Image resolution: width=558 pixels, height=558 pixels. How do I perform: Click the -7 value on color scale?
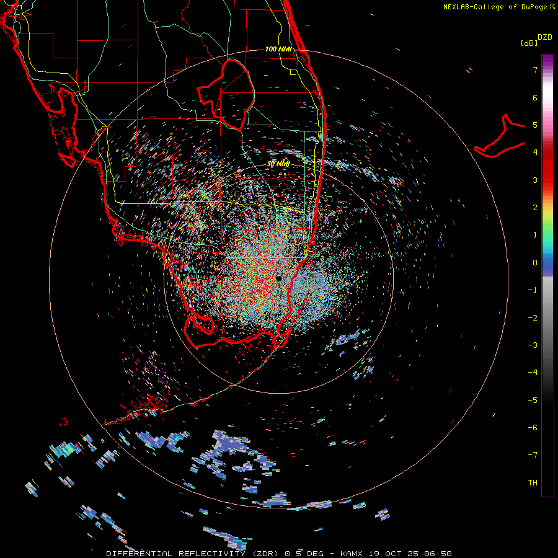point(533,455)
